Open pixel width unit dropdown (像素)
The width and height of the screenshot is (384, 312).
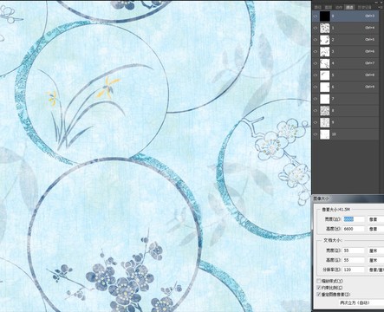point(375,219)
